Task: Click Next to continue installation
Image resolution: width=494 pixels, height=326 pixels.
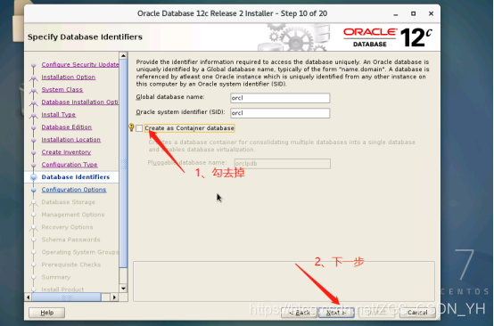Action: [336, 313]
